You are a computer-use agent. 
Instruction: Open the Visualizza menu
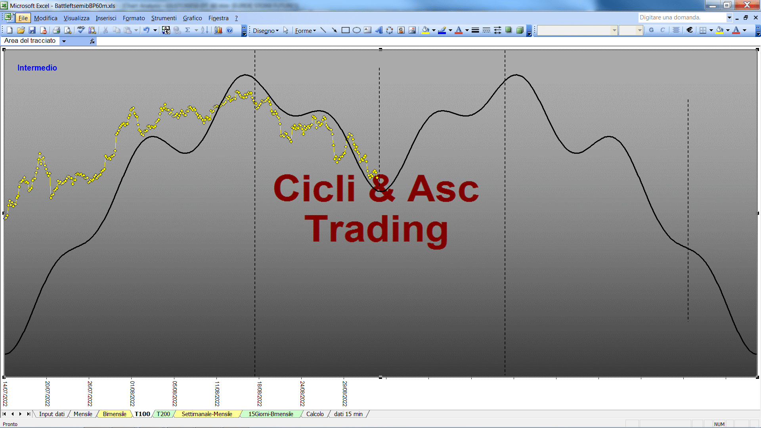click(x=76, y=18)
